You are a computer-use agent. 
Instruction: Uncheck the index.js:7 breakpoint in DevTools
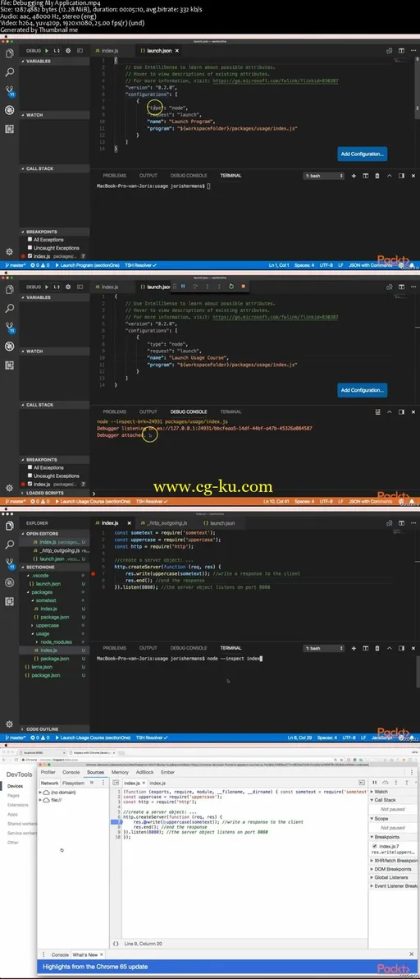(x=375, y=845)
